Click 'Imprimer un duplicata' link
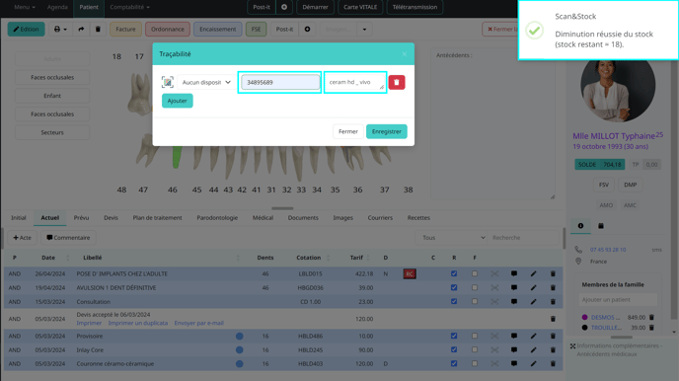 pos(138,323)
